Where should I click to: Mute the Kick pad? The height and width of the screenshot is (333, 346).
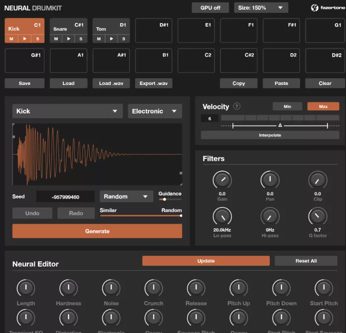tap(11, 39)
